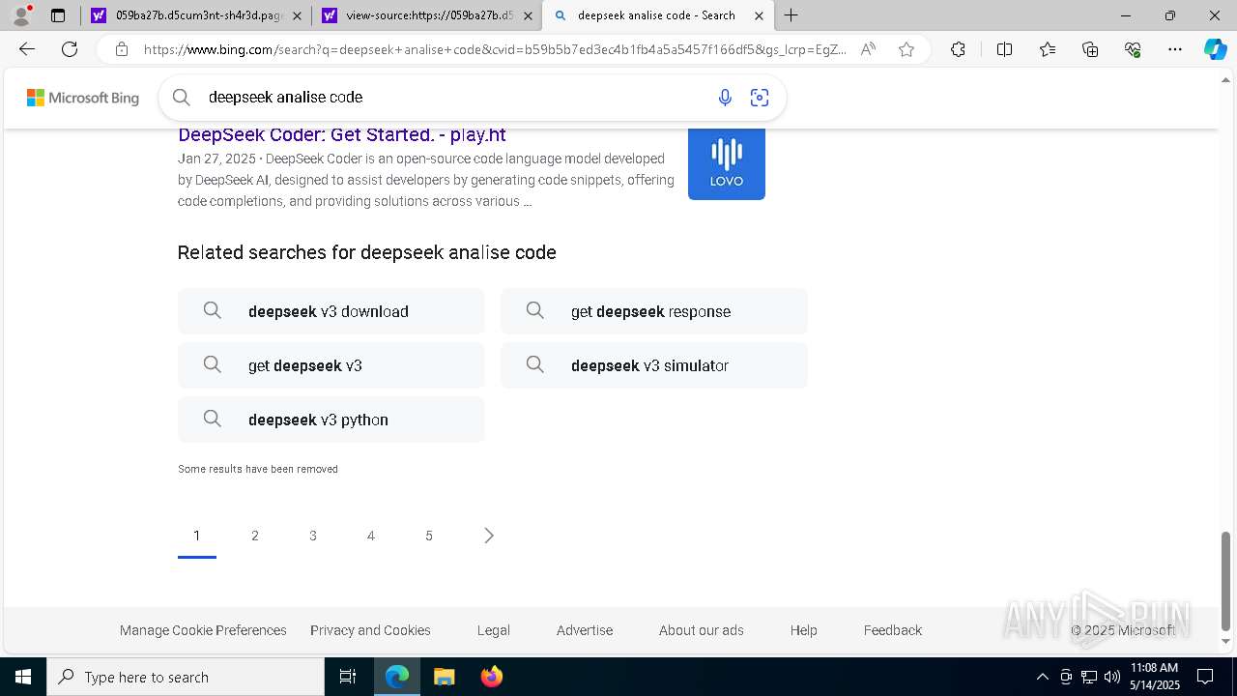Refresh the current page

point(70,49)
